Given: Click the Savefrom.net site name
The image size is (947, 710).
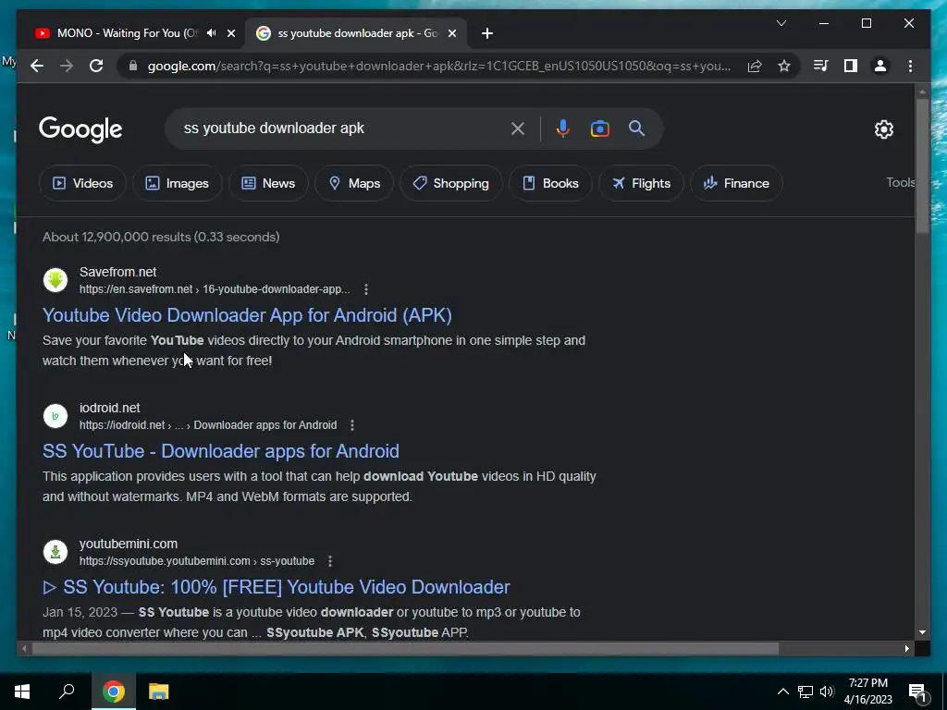Looking at the screenshot, I should [117, 272].
